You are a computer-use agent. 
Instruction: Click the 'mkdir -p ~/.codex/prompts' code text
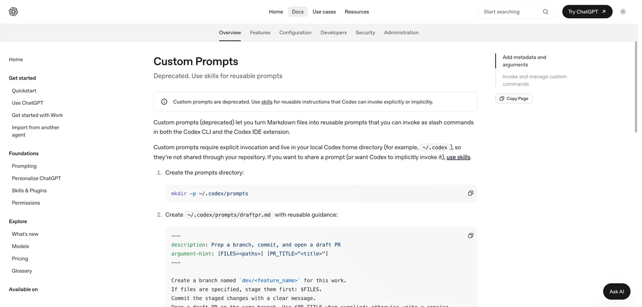click(x=210, y=194)
